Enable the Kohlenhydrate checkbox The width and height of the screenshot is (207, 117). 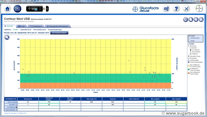(189, 38)
